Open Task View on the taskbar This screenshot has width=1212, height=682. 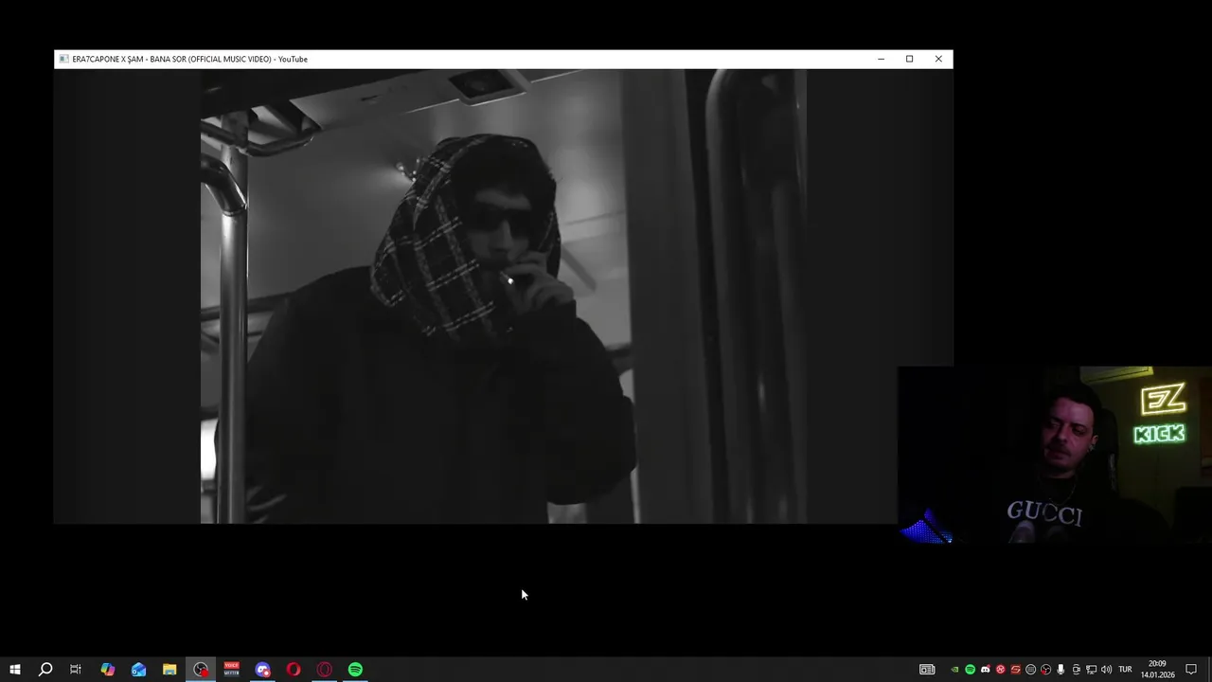(x=76, y=670)
